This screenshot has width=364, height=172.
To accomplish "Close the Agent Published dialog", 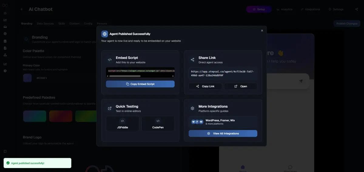I will point(262,31).
